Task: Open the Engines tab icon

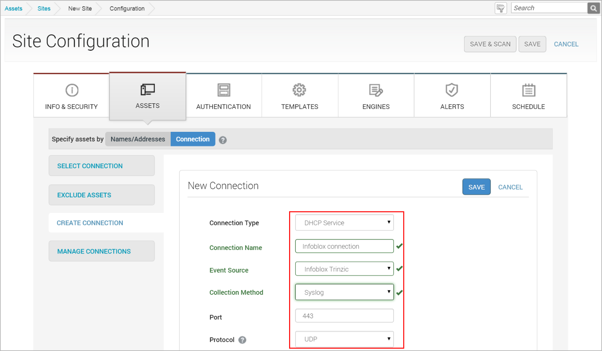Action: (376, 90)
